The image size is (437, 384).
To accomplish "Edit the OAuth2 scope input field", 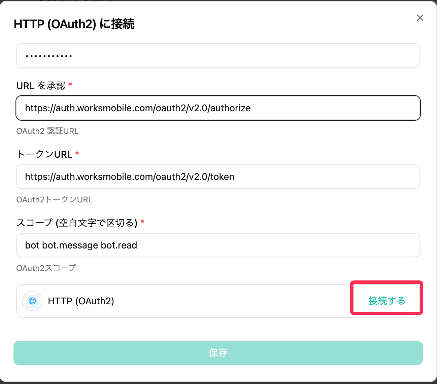I will point(218,245).
